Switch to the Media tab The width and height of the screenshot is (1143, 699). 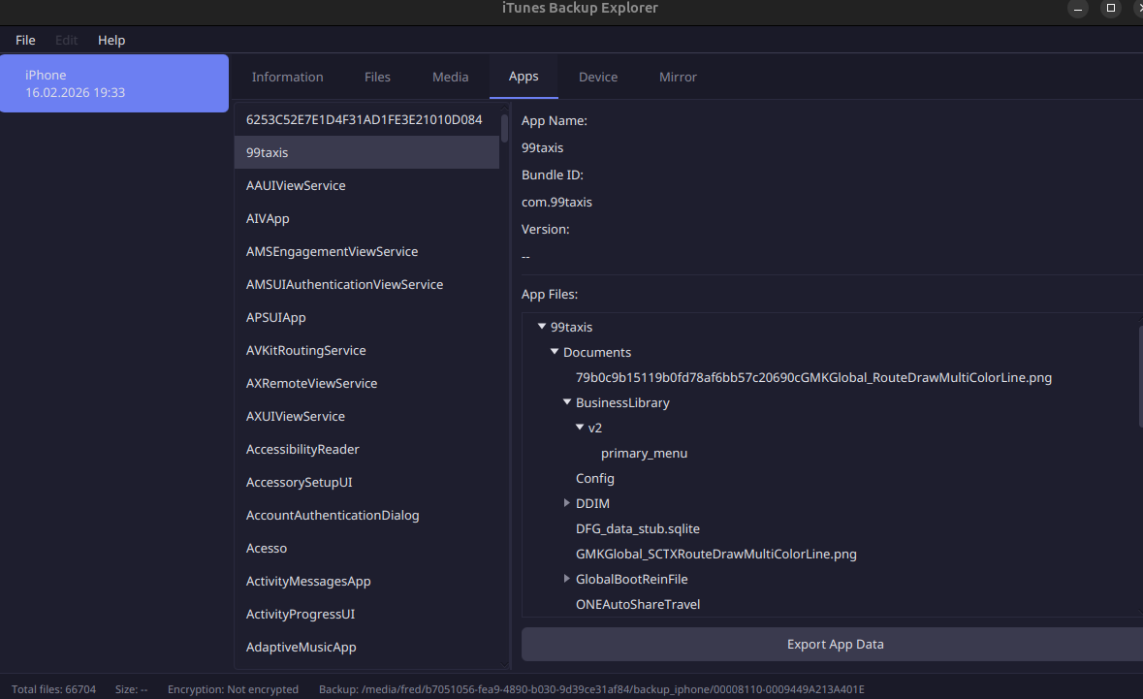(x=451, y=77)
